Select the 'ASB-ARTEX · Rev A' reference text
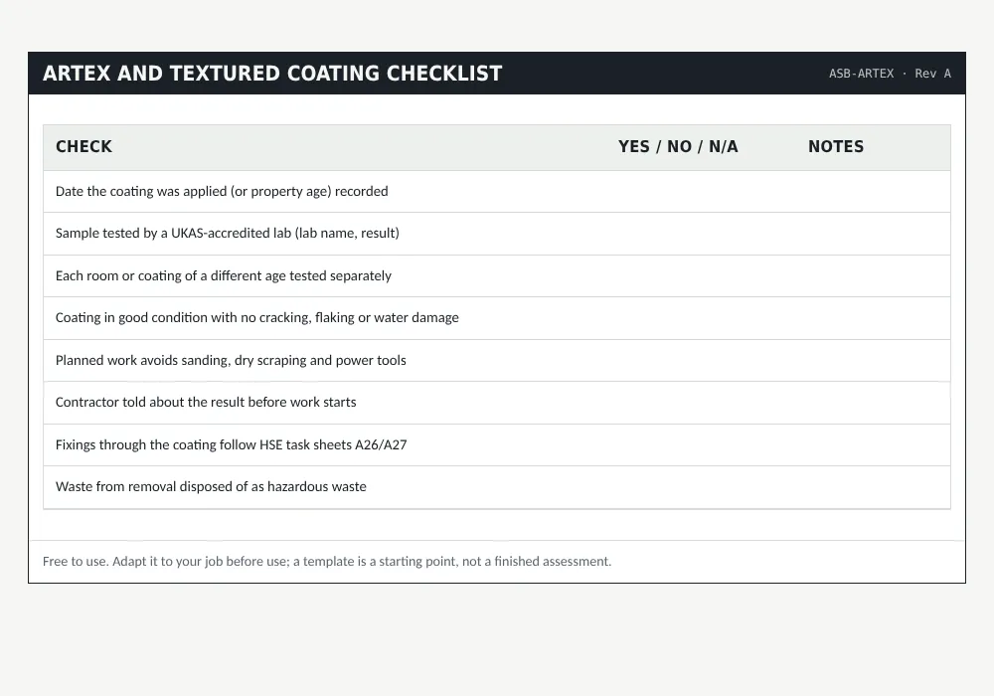This screenshot has width=994, height=696. (x=890, y=74)
